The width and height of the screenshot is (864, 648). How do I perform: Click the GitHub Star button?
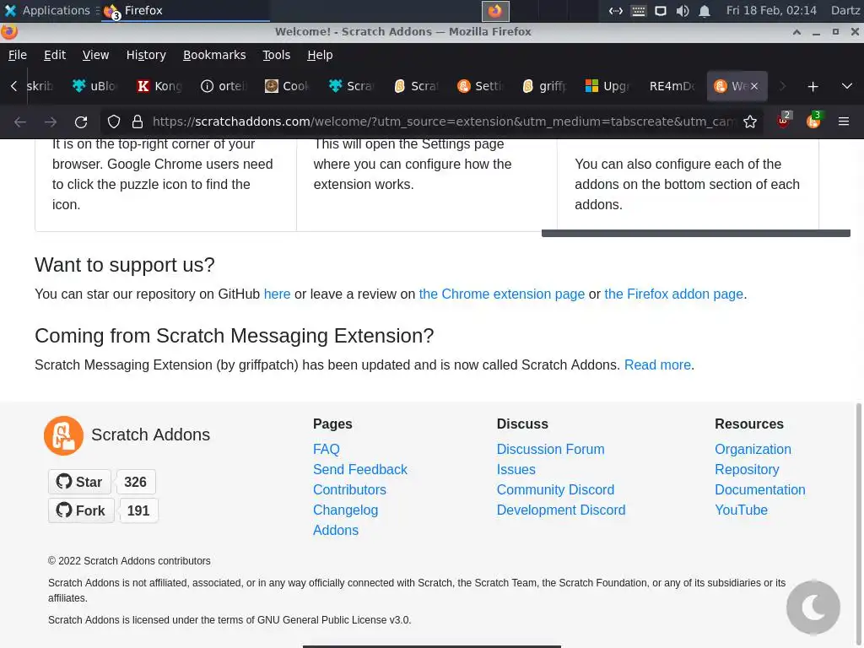pyautogui.click(x=79, y=482)
